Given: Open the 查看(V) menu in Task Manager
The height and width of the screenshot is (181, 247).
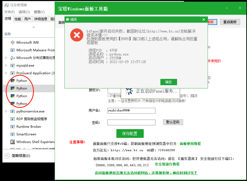Looking at the screenshot, I should (x=39, y=12).
